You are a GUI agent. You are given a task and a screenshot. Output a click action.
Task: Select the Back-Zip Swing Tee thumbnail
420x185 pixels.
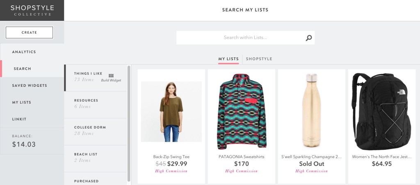(171, 112)
